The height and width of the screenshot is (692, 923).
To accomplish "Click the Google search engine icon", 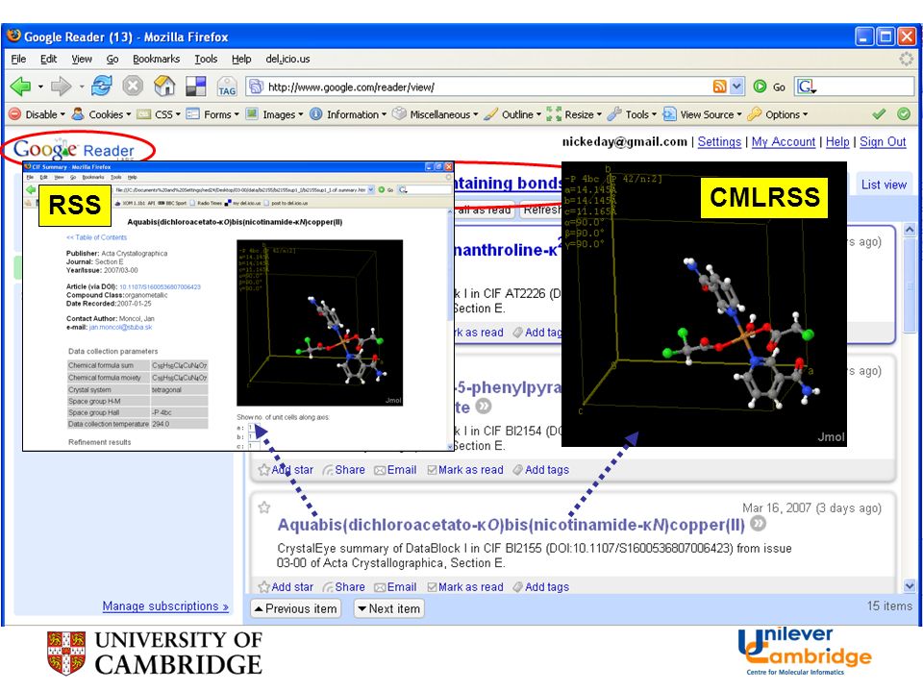I will pyautogui.click(x=806, y=86).
